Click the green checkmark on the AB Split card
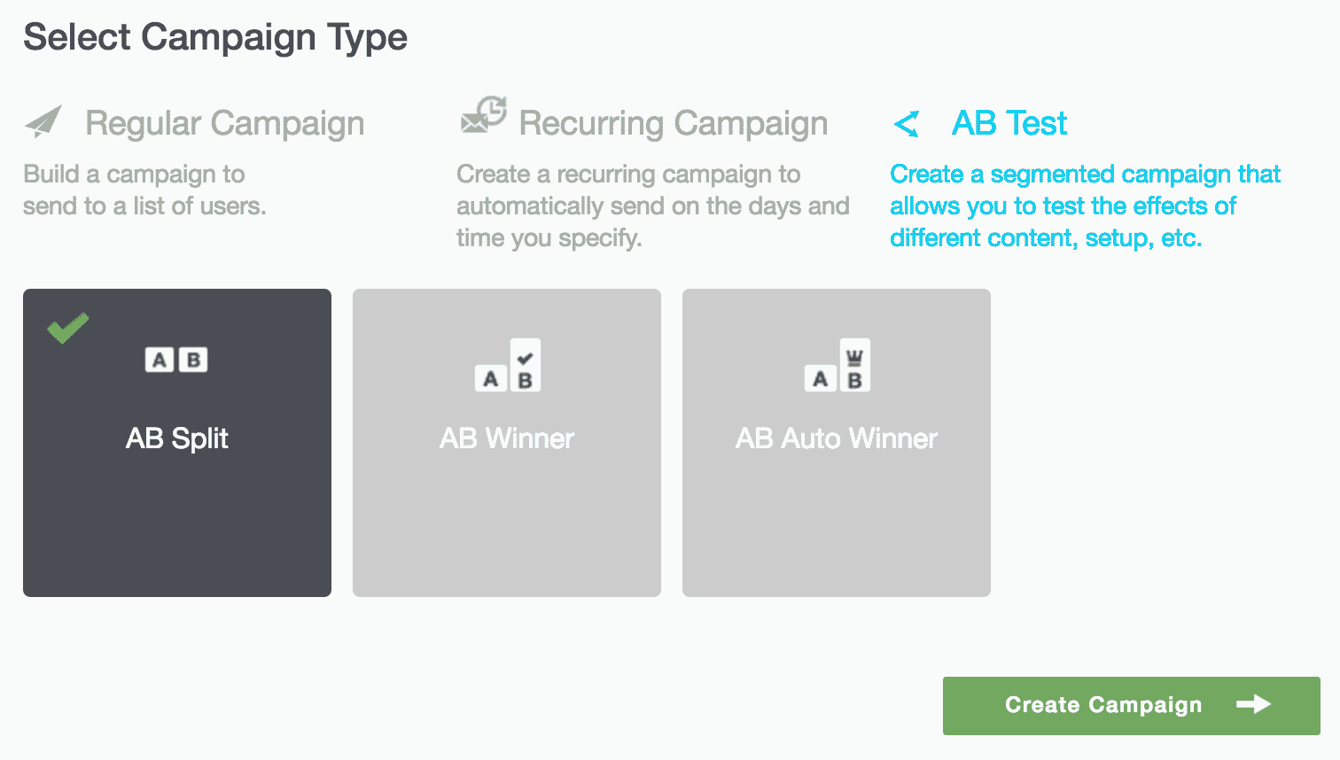This screenshot has height=760, width=1340. point(68,328)
